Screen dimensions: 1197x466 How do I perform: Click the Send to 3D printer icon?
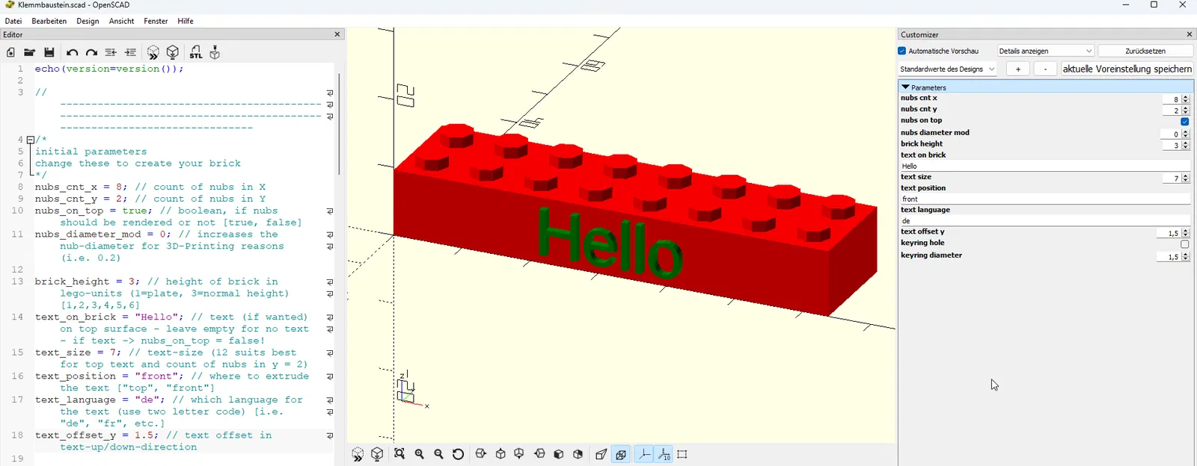(x=215, y=52)
